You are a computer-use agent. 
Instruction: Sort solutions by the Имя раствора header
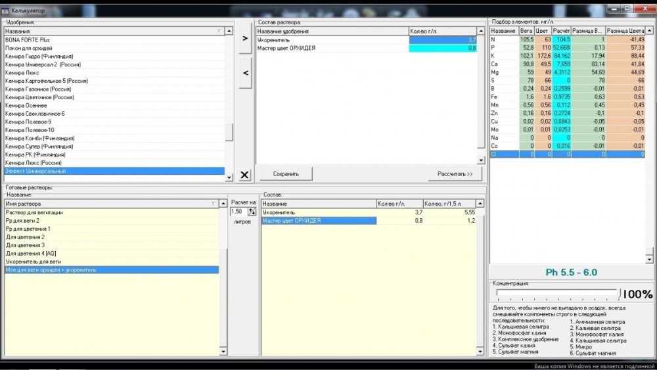coord(112,204)
